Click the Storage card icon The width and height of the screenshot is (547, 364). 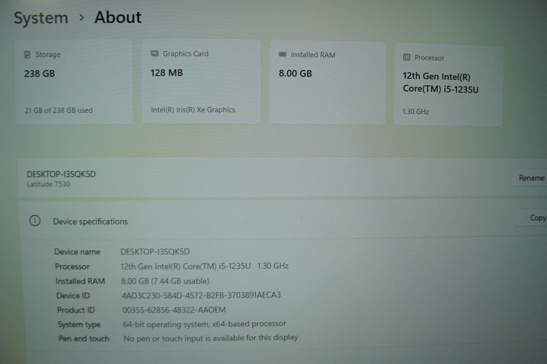27,55
